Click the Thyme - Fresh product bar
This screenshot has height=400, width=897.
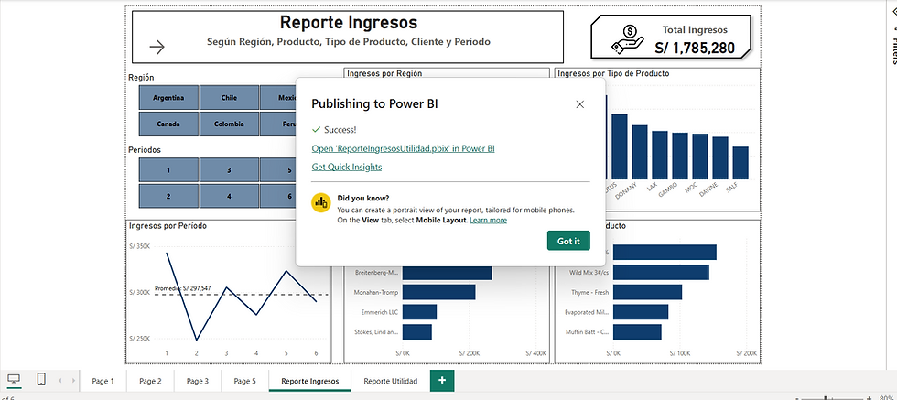[647, 292]
